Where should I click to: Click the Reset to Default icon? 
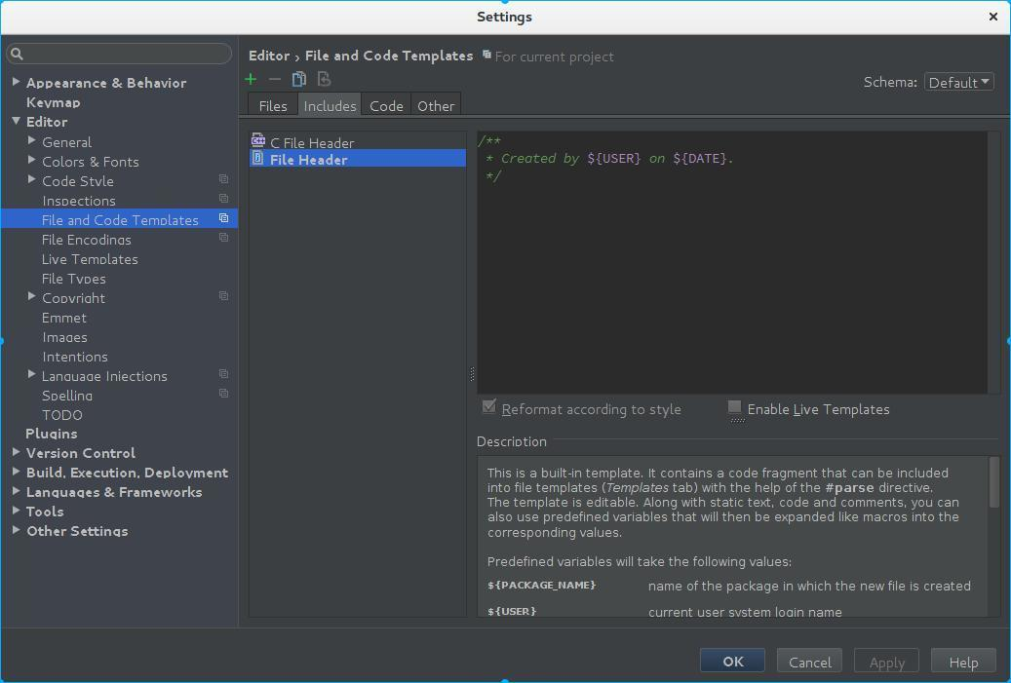[x=324, y=79]
